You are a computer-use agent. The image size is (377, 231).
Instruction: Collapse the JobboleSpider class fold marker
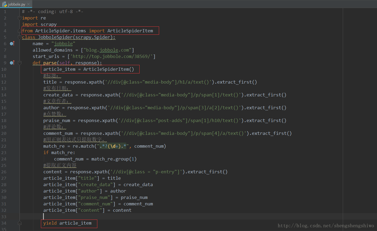20,37
